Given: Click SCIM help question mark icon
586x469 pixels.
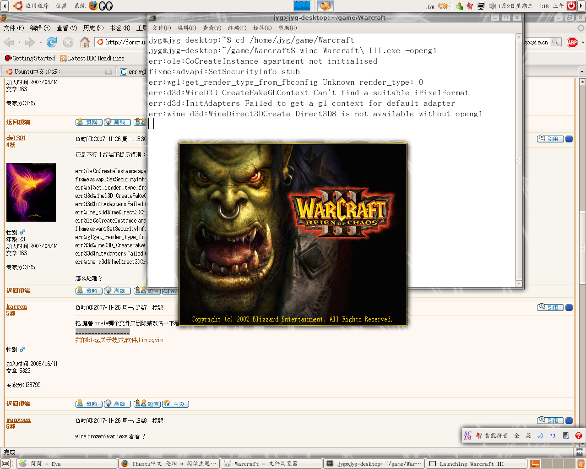Looking at the screenshot, I should [578, 436].
